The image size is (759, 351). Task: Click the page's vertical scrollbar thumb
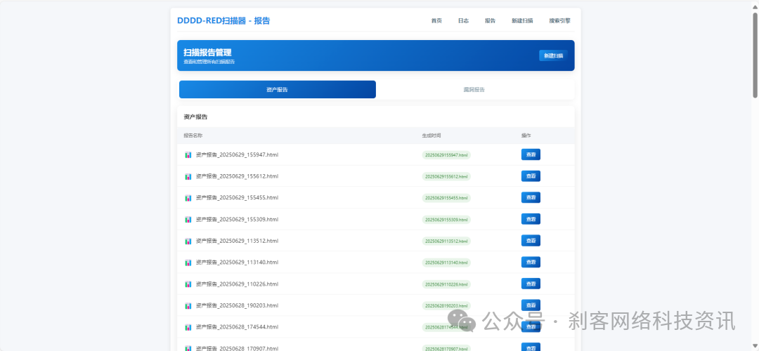755,54
